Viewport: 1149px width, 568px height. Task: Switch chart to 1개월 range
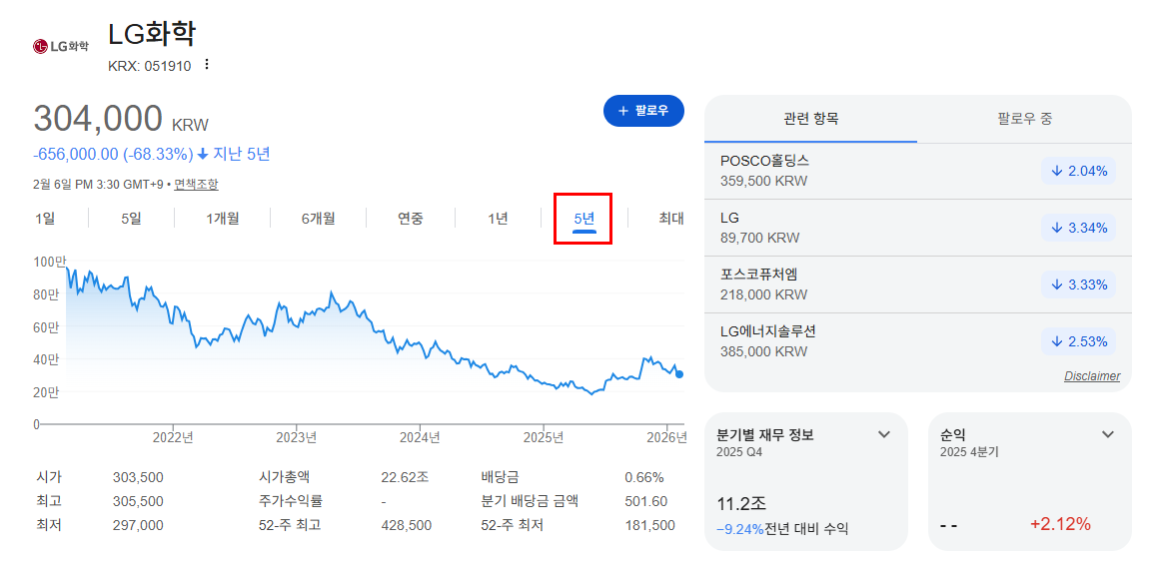(x=222, y=219)
